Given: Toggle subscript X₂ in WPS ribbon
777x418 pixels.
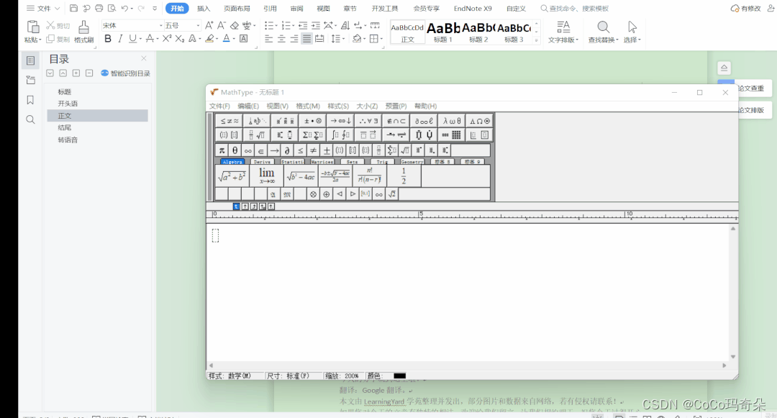Looking at the screenshot, I should coord(180,39).
